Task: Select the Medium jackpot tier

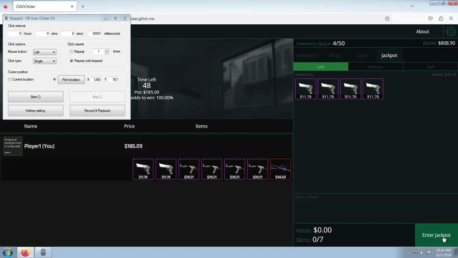Action: 376,67
